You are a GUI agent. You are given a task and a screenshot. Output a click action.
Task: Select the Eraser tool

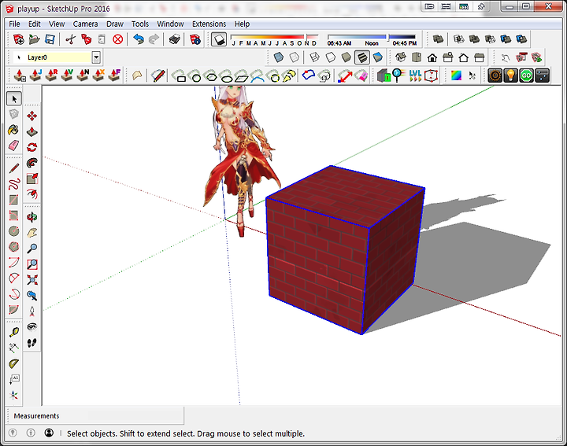point(13,146)
